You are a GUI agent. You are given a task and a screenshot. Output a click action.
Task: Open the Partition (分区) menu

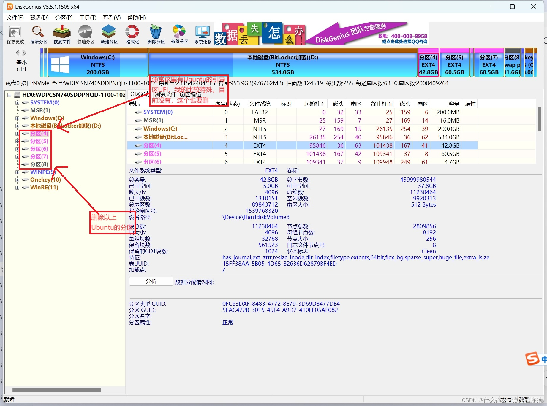pos(64,18)
